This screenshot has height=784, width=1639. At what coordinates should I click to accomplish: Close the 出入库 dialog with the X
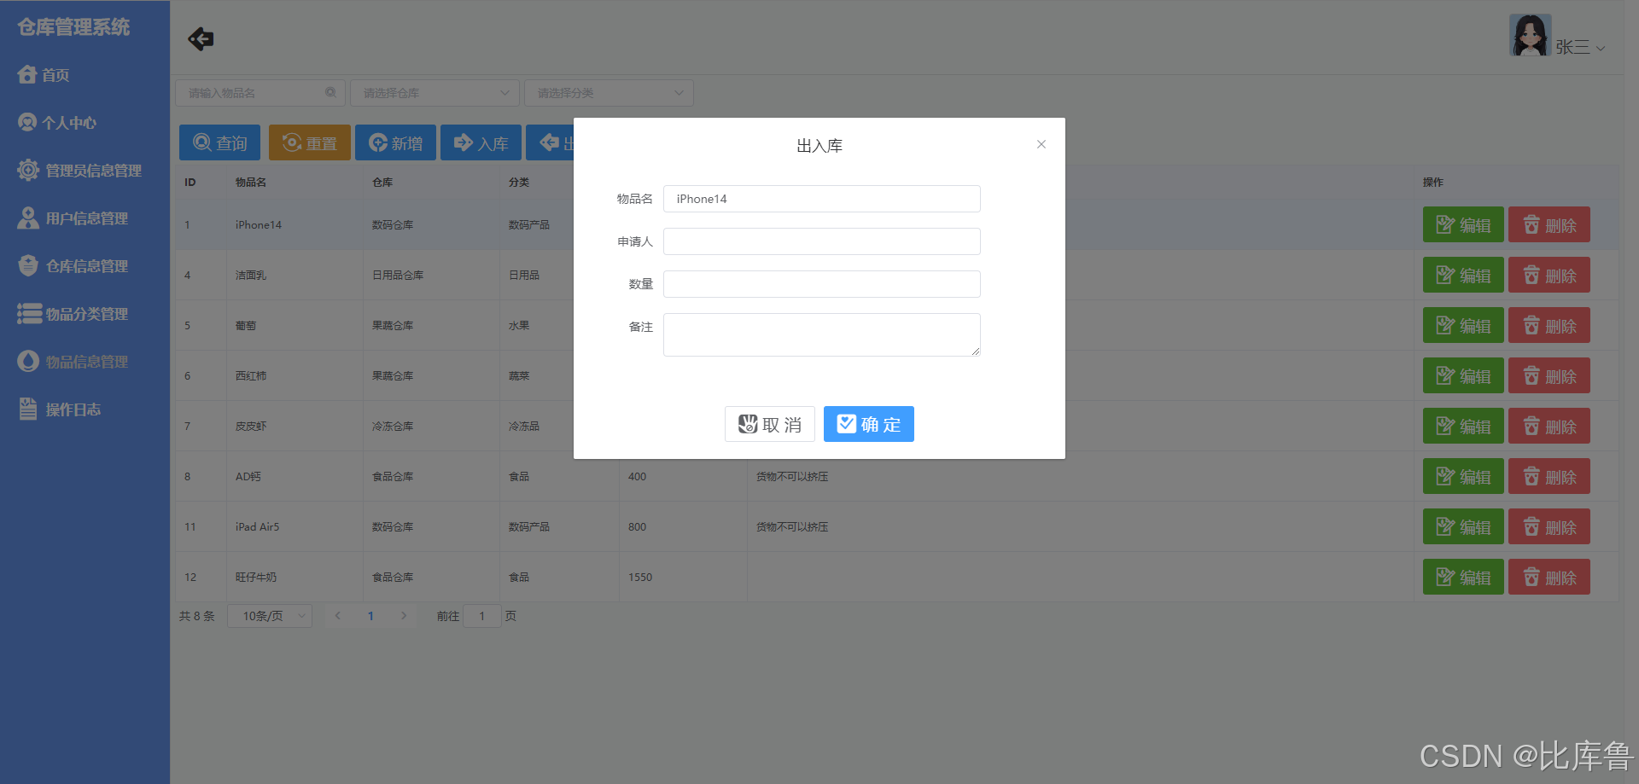1041,144
